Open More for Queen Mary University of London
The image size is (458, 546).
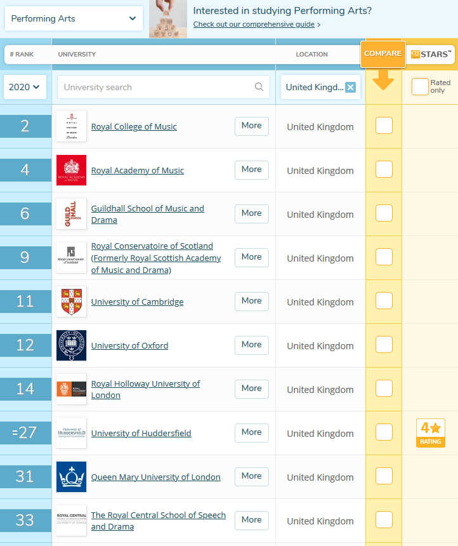[252, 476]
